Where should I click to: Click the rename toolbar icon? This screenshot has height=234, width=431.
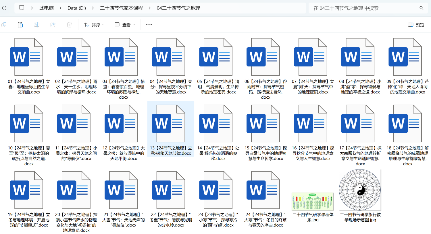point(36,25)
